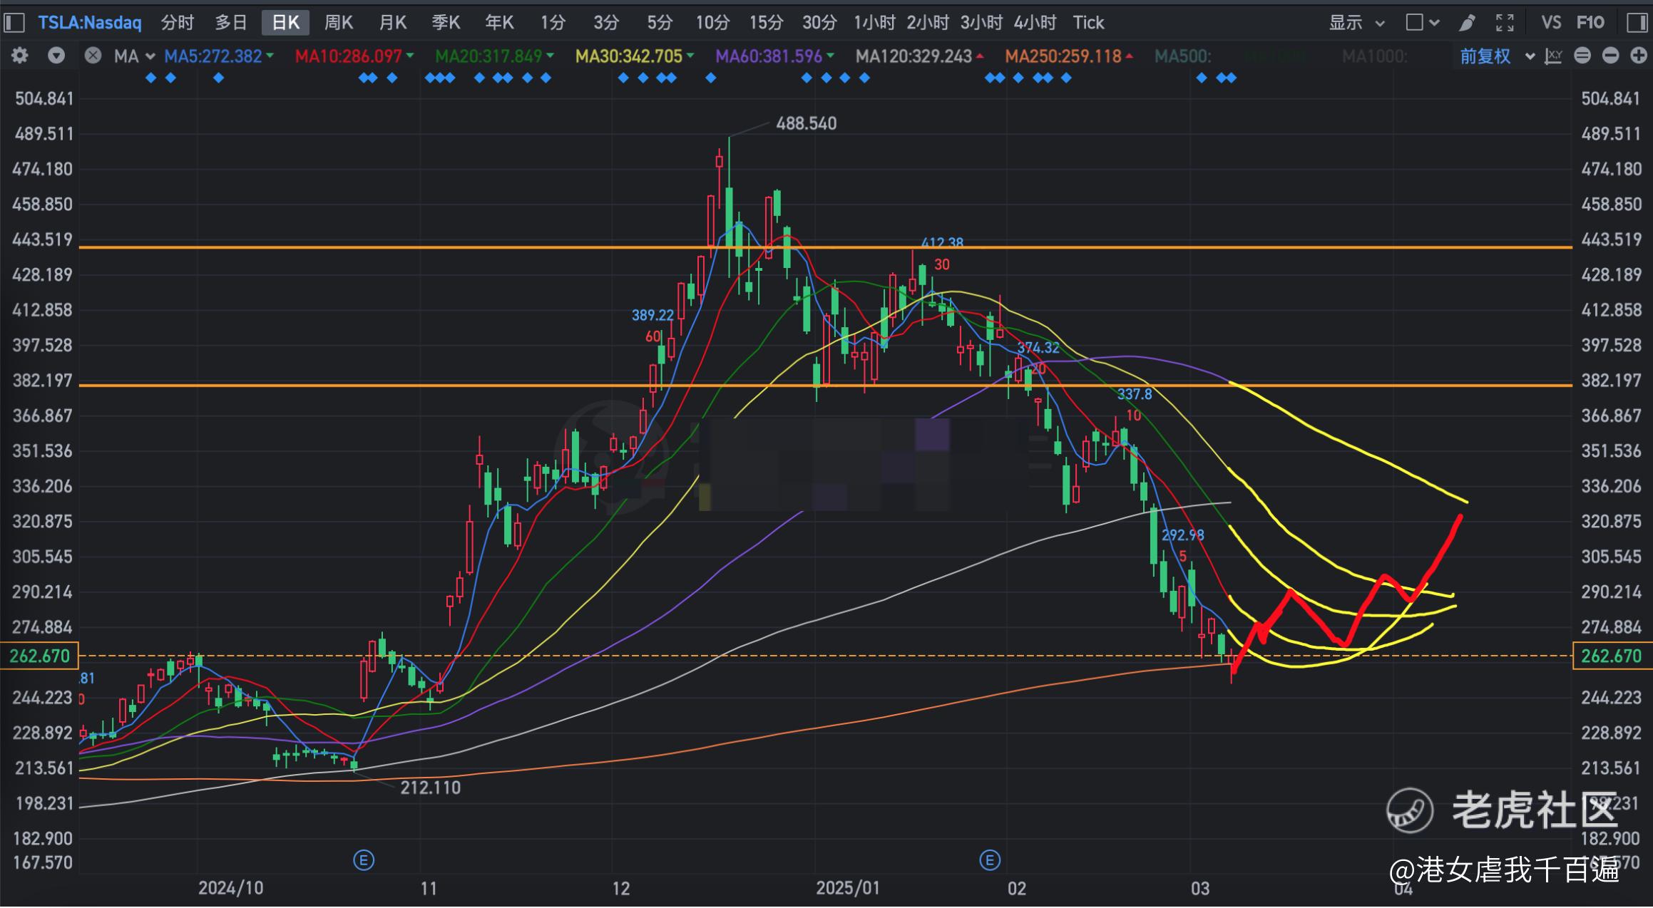Image resolution: width=1653 pixels, height=908 pixels.
Task: Click the 212.110 low price label
Action: coord(430,788)
